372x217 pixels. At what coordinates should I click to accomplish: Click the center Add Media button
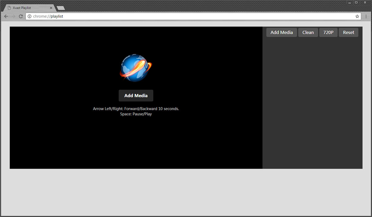click(x=136, y=95)
